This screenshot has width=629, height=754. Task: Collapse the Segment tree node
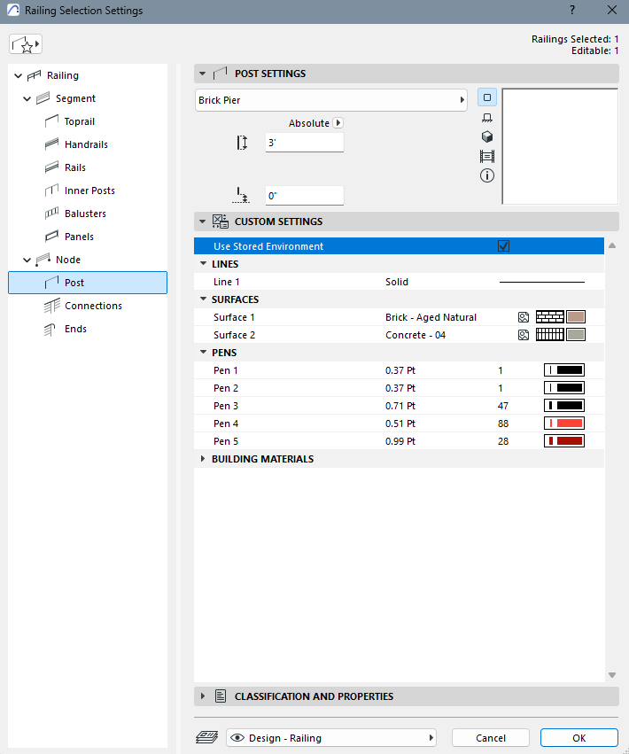pyautogui.click(x=27, y=98)
